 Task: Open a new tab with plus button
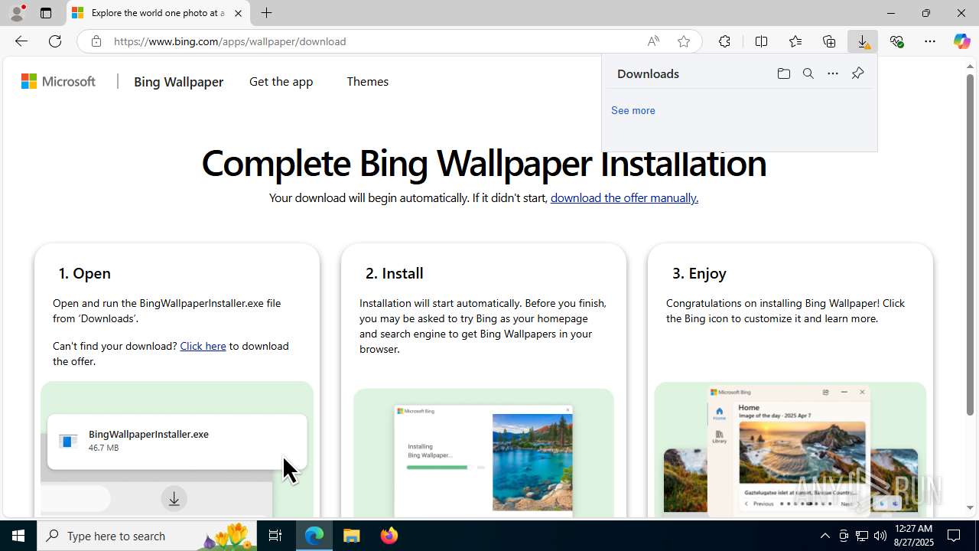tap(266, 13)
